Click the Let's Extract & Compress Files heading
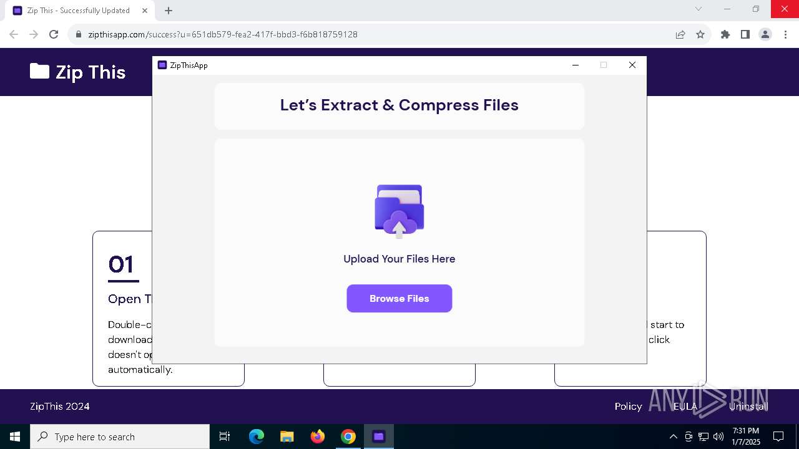The height and width of the screenshot is (449, 799). (x=399, y=105)
